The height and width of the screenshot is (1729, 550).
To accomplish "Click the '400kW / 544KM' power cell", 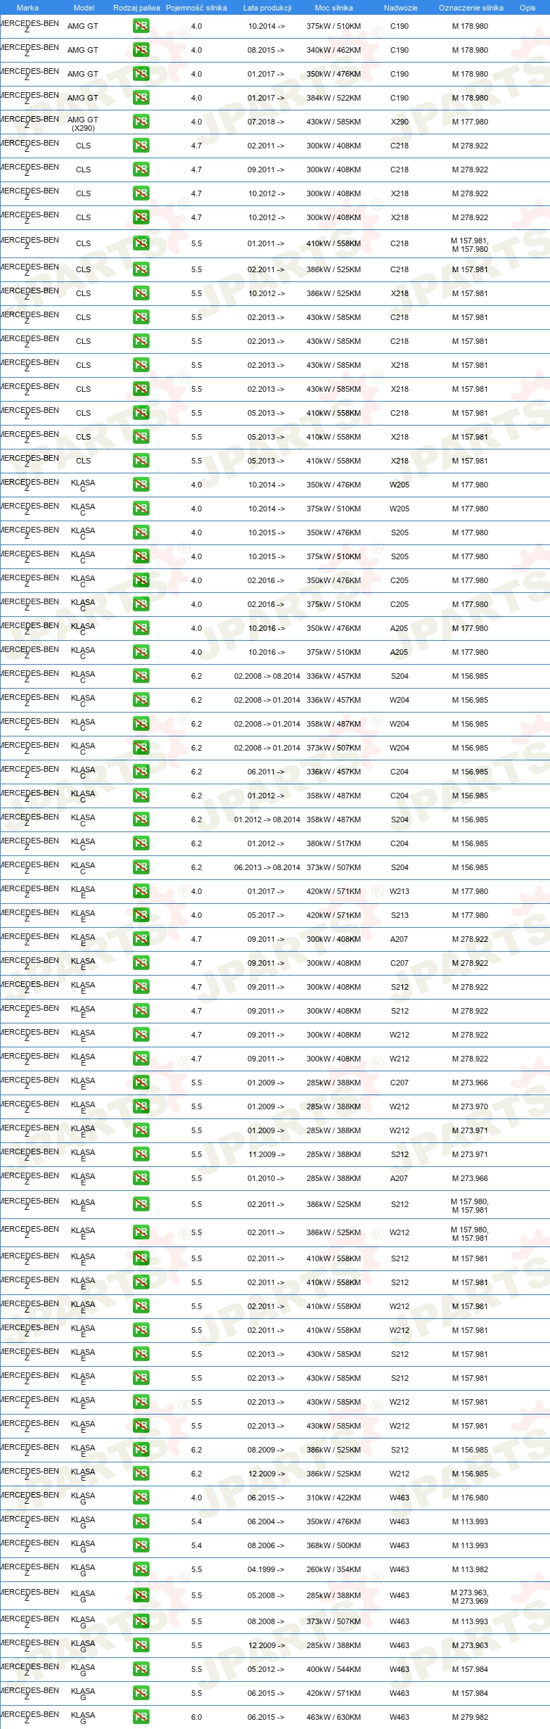I will pyautogui.click(x=333, y=1669).
